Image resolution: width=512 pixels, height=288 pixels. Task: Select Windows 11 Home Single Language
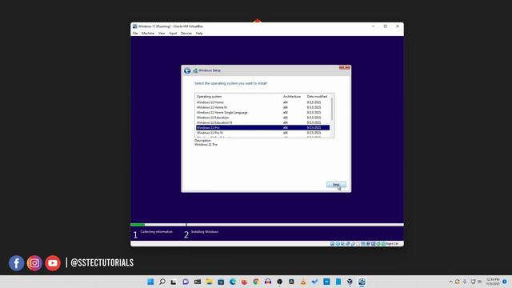(x=262, y=112)
